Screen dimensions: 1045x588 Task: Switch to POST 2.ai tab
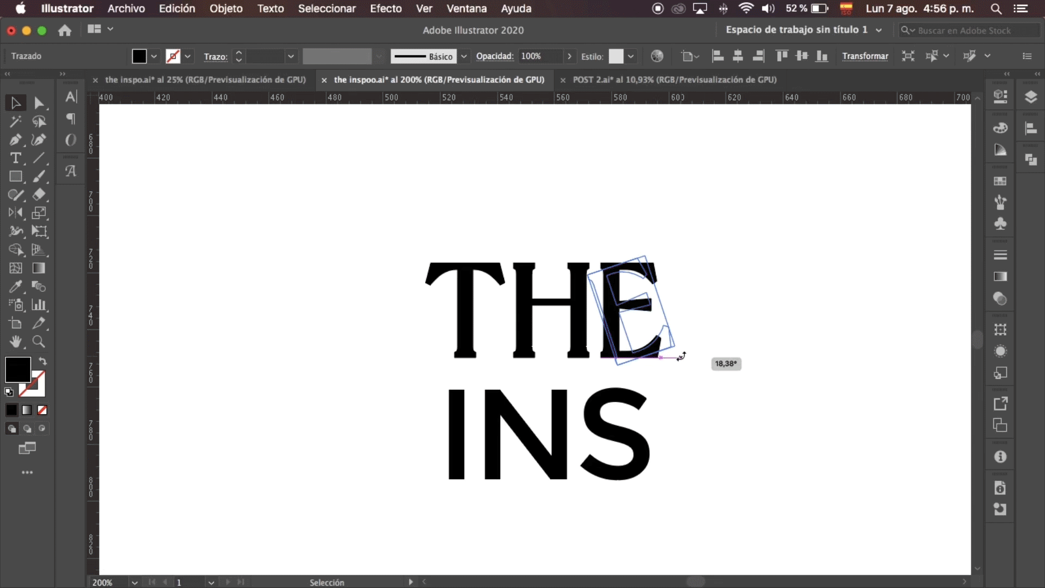point(674,79)
